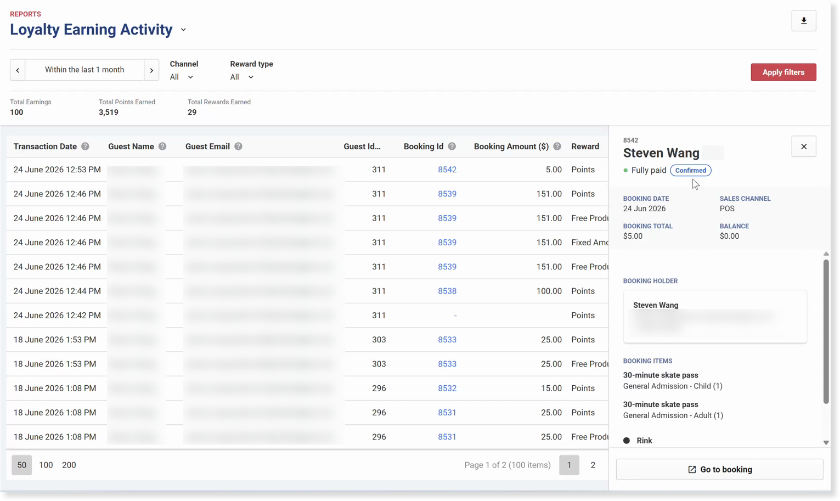
Task: Click Total Points Earned value 3,519
Action: click(109, 112)
